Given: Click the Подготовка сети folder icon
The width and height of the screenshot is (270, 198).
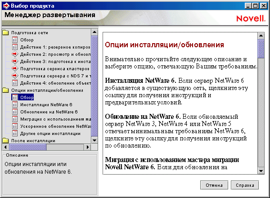Looking at the screenshot, I should point(6,32).
